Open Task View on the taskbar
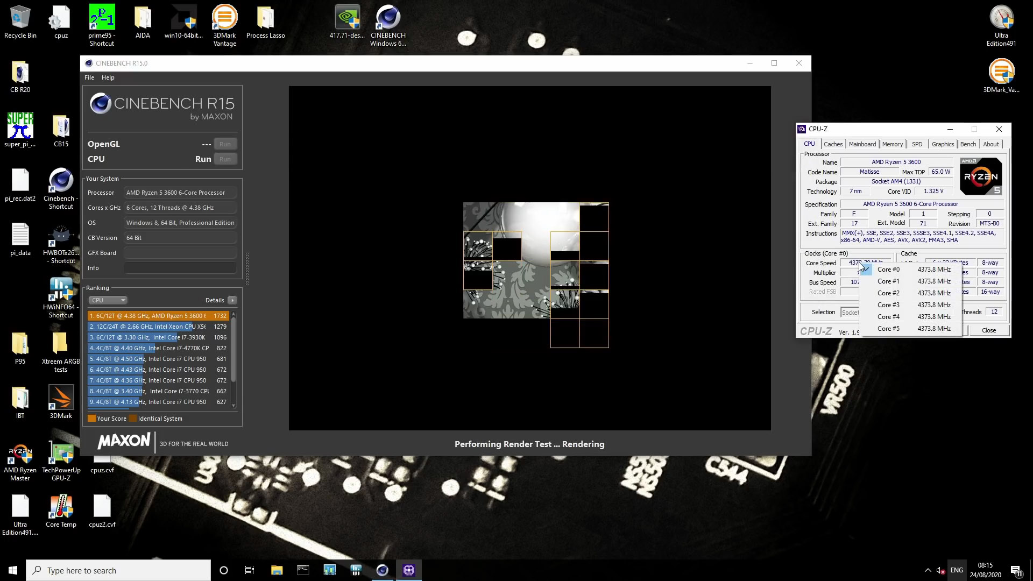Image resolution: width=1033 pixels, height=581 pixels. tap(250, 570)
